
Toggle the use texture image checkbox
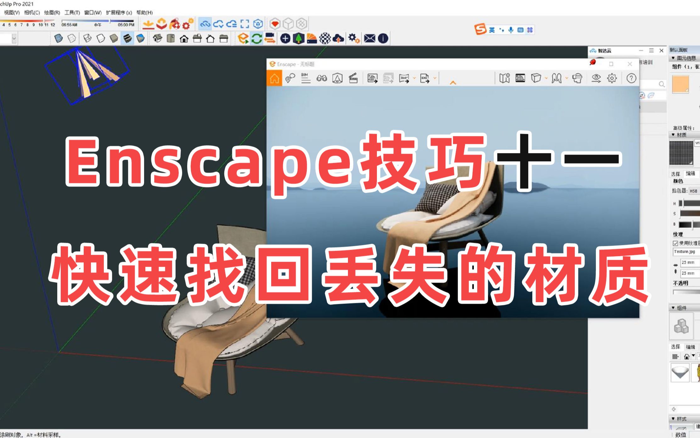coord(675,243)
